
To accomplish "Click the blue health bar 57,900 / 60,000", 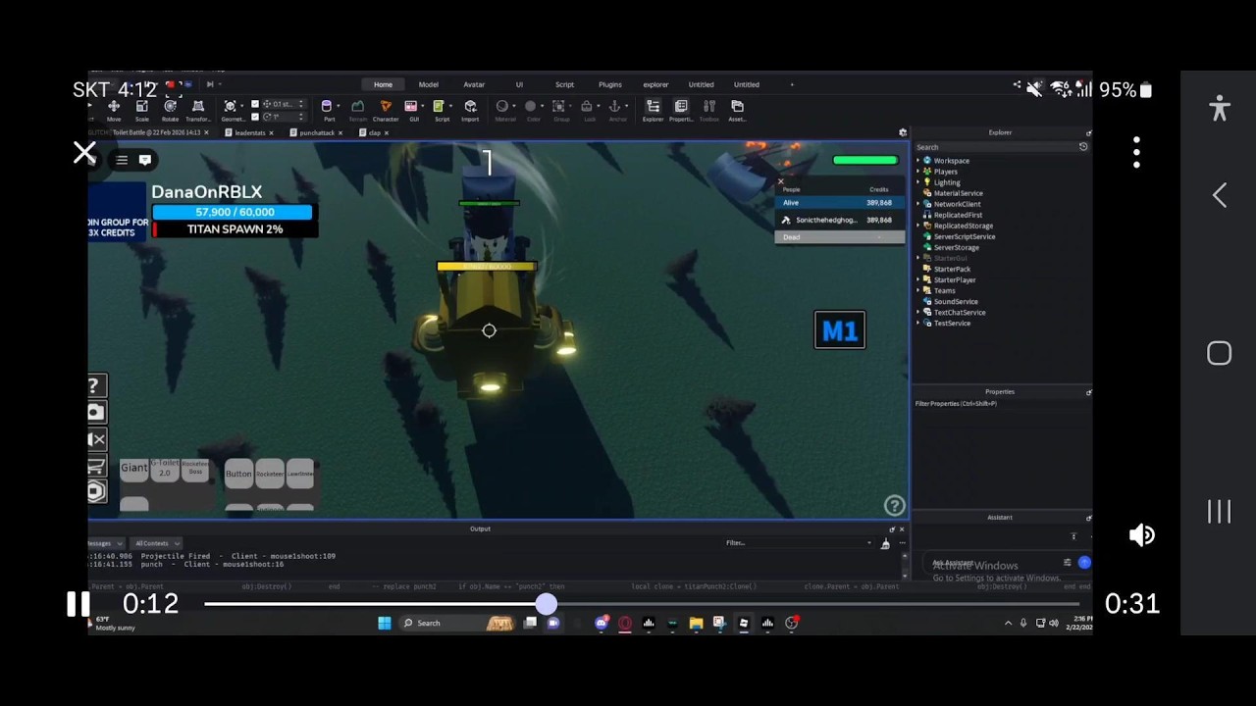I will click(233, 212).
